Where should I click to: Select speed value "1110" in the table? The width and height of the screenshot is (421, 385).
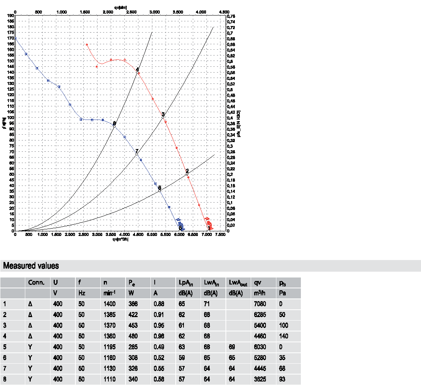pos(110,379)
